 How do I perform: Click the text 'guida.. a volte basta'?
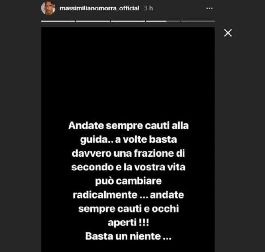[x=128, y=140]
